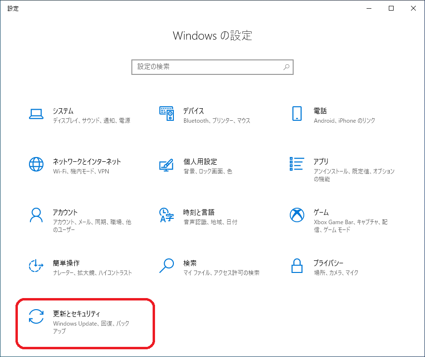The width and height of the screenshot is (425, 357).
Task: Open 個人用設定 title
Action: 200,161
